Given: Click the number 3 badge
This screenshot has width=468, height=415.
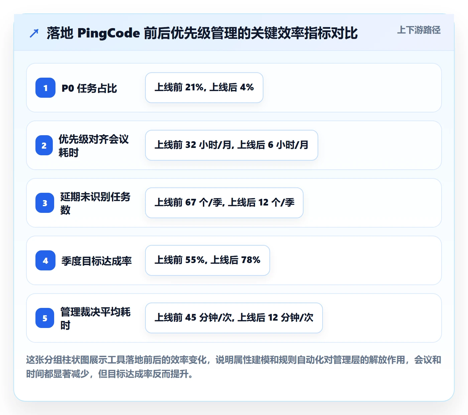Looking at the screenshot, I should coord(45,203).
